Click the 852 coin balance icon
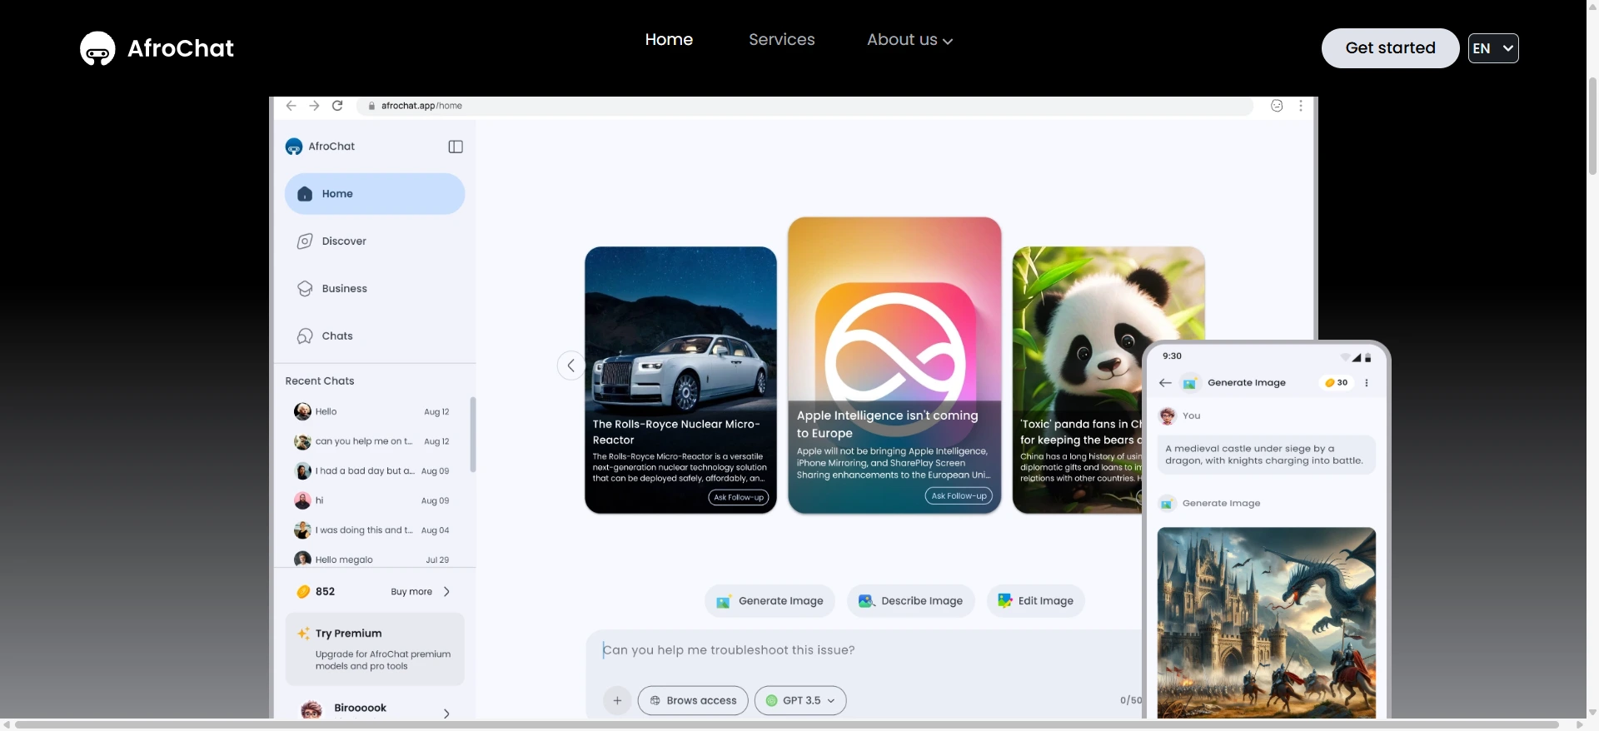The image size is (1599, 731). pos(304,592)
